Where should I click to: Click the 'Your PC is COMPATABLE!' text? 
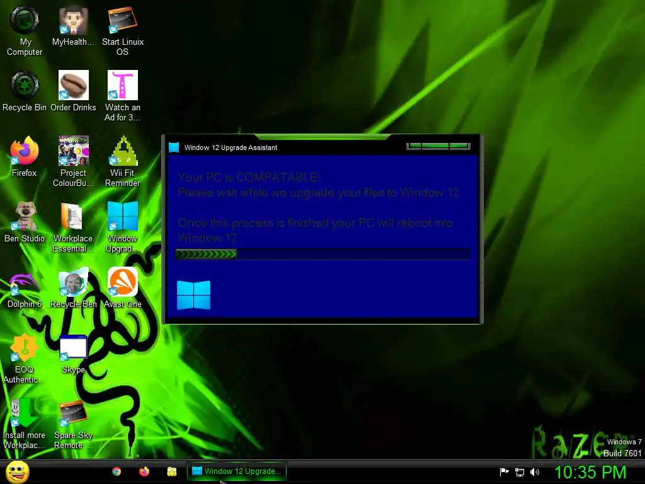249,177
